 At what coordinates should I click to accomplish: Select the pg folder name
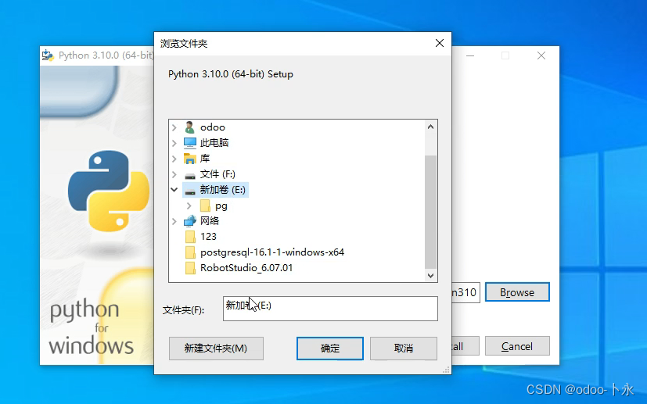(221, 206)
